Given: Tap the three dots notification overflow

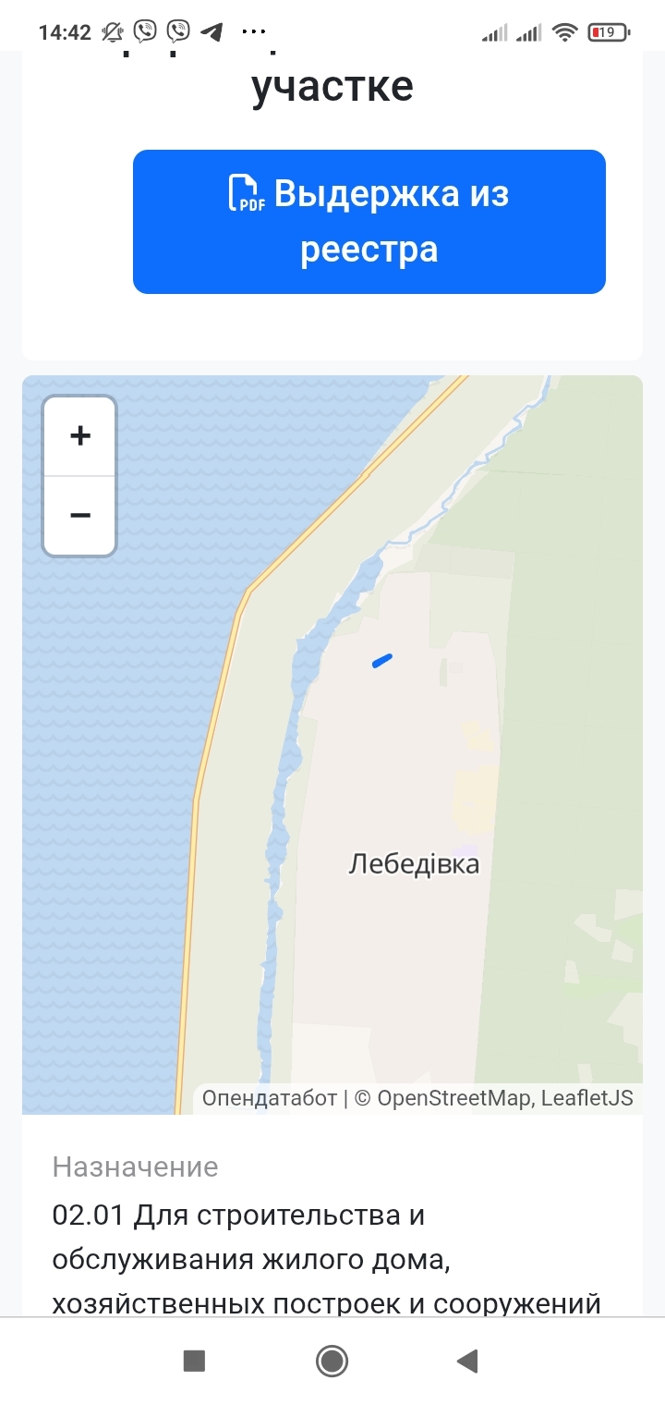Looking at the screenshot, I should (x=252, y=31).
